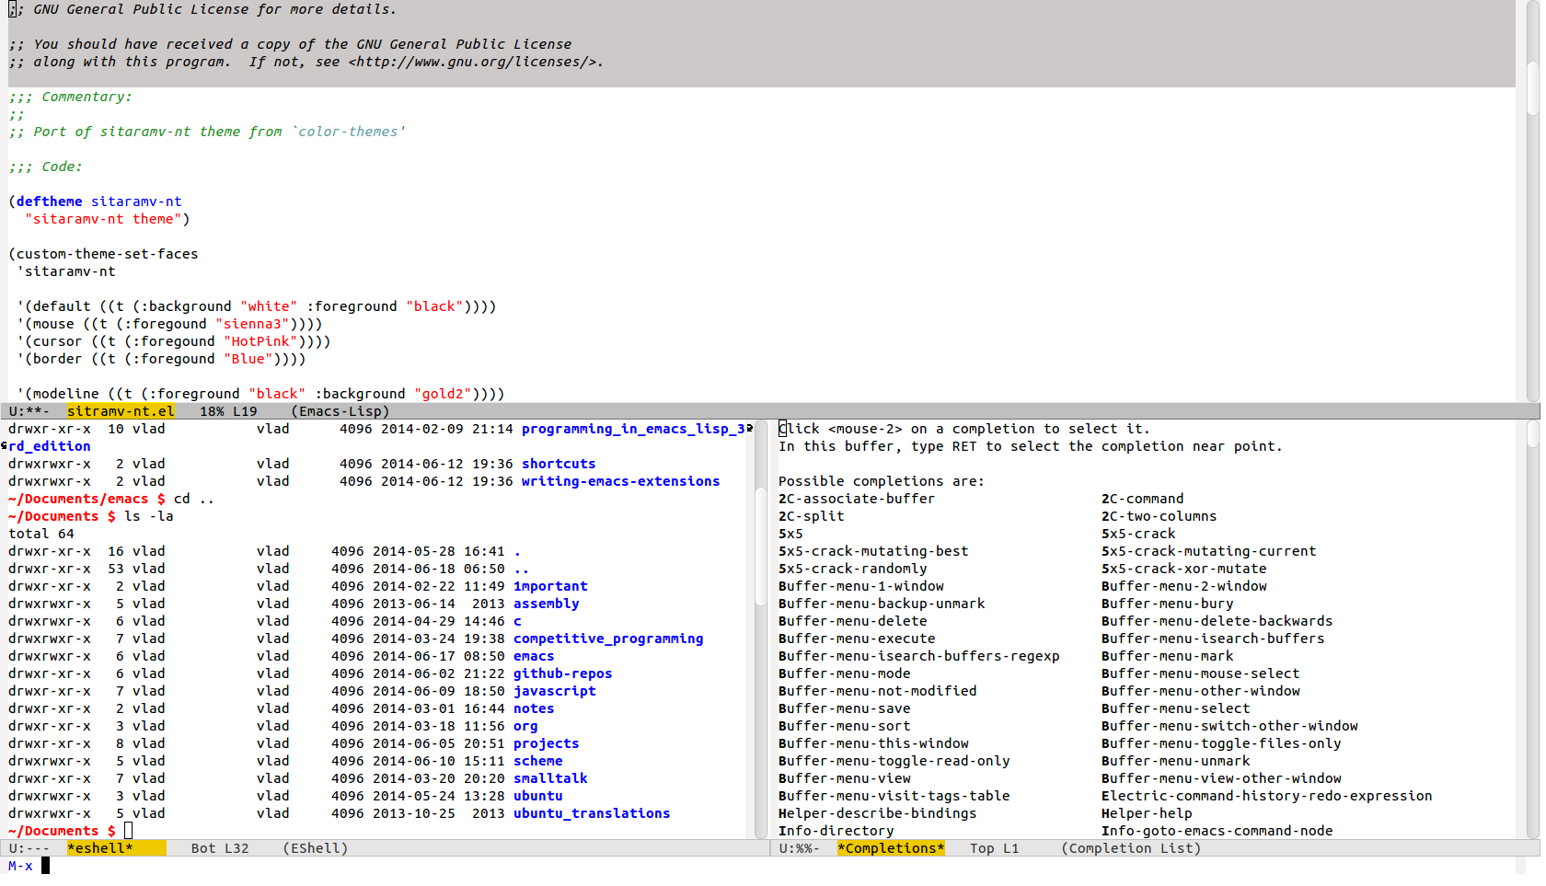Choose Buffer-menu-mouse-select completion
This screenshot has height=886, width=1546.
pyautogui.click(x=1201, y=673)
